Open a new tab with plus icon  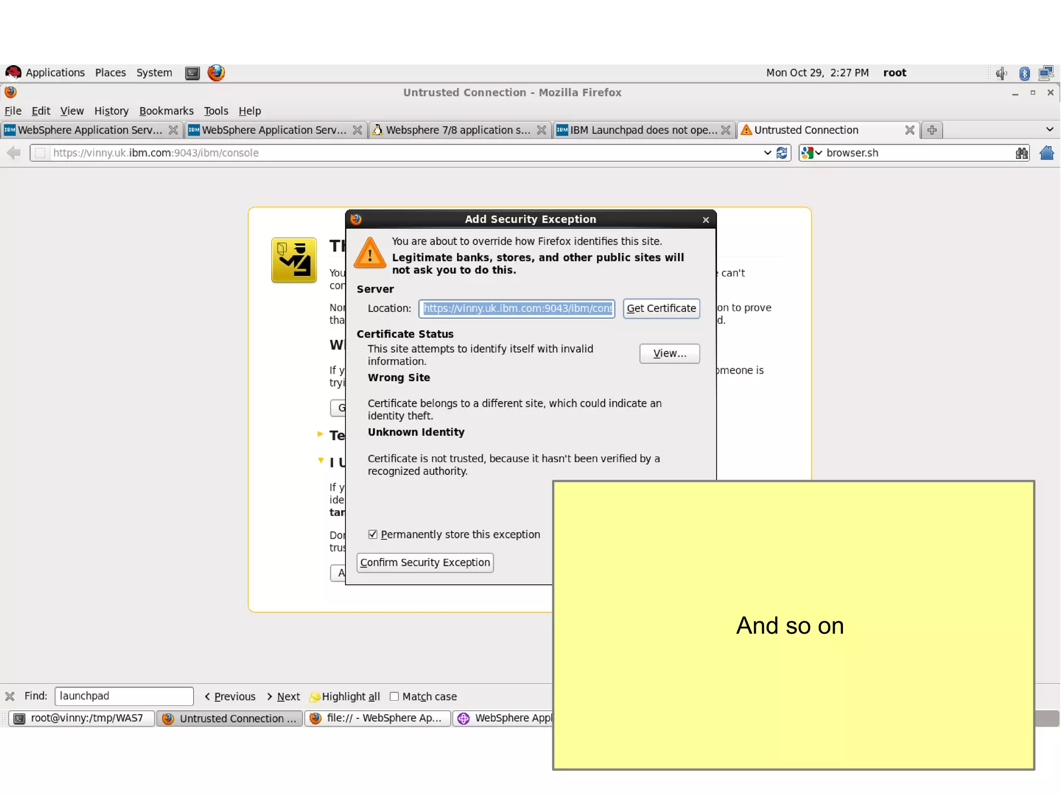[931, 130]
